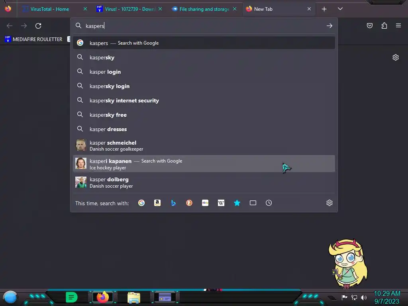Viewport: 408px width, 306px height.
Task: Choose the kaspersky suggestion
Action: (x=204, y=57)
